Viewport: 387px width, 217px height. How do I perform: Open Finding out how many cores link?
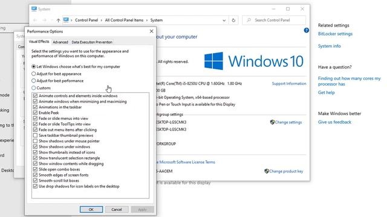coord(350,81)
